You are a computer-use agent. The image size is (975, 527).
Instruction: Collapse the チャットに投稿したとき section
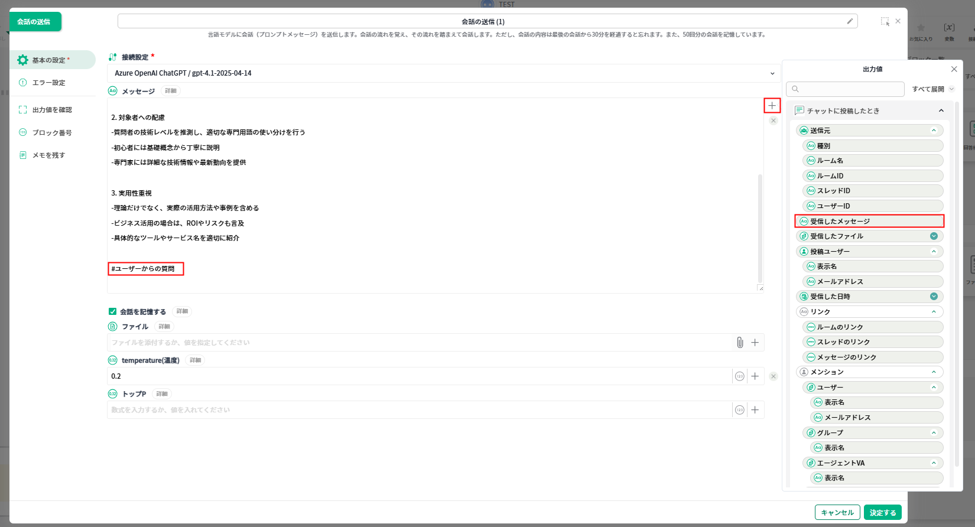point(941,110)
